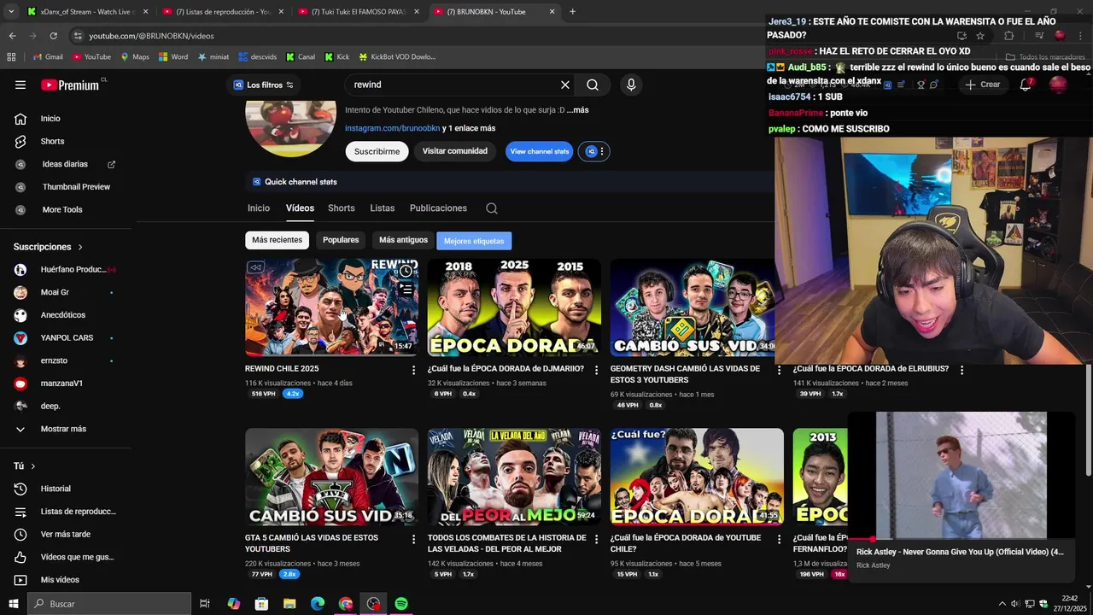Switch to the channel Inicio tab

point(259,208)
